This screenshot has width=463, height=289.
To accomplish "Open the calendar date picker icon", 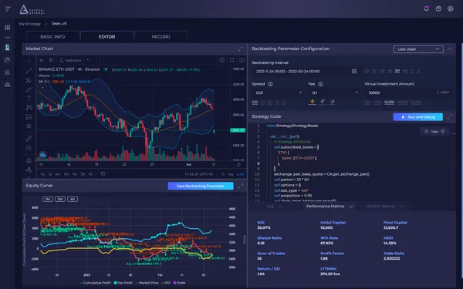I will click(354, 71).
